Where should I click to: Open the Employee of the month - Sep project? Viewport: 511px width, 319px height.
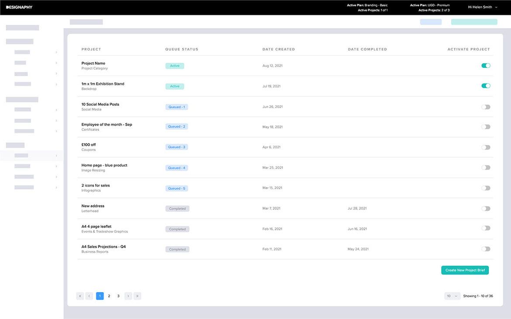[x=107, y=125]
